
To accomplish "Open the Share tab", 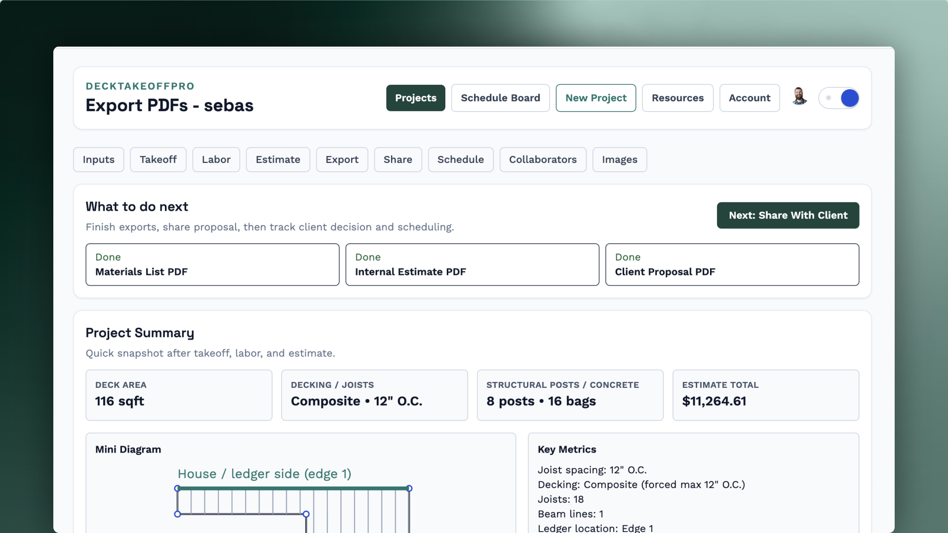I will click(x=397, y=159).
